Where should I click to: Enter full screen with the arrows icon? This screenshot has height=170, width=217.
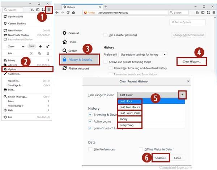coord(48,46)
